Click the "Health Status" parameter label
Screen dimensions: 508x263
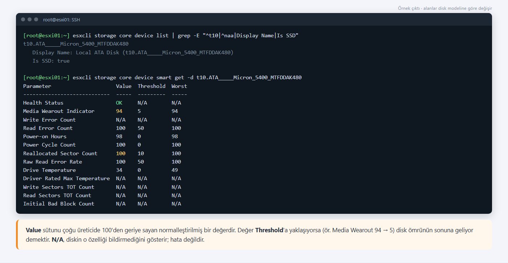(x=43, y=103)
